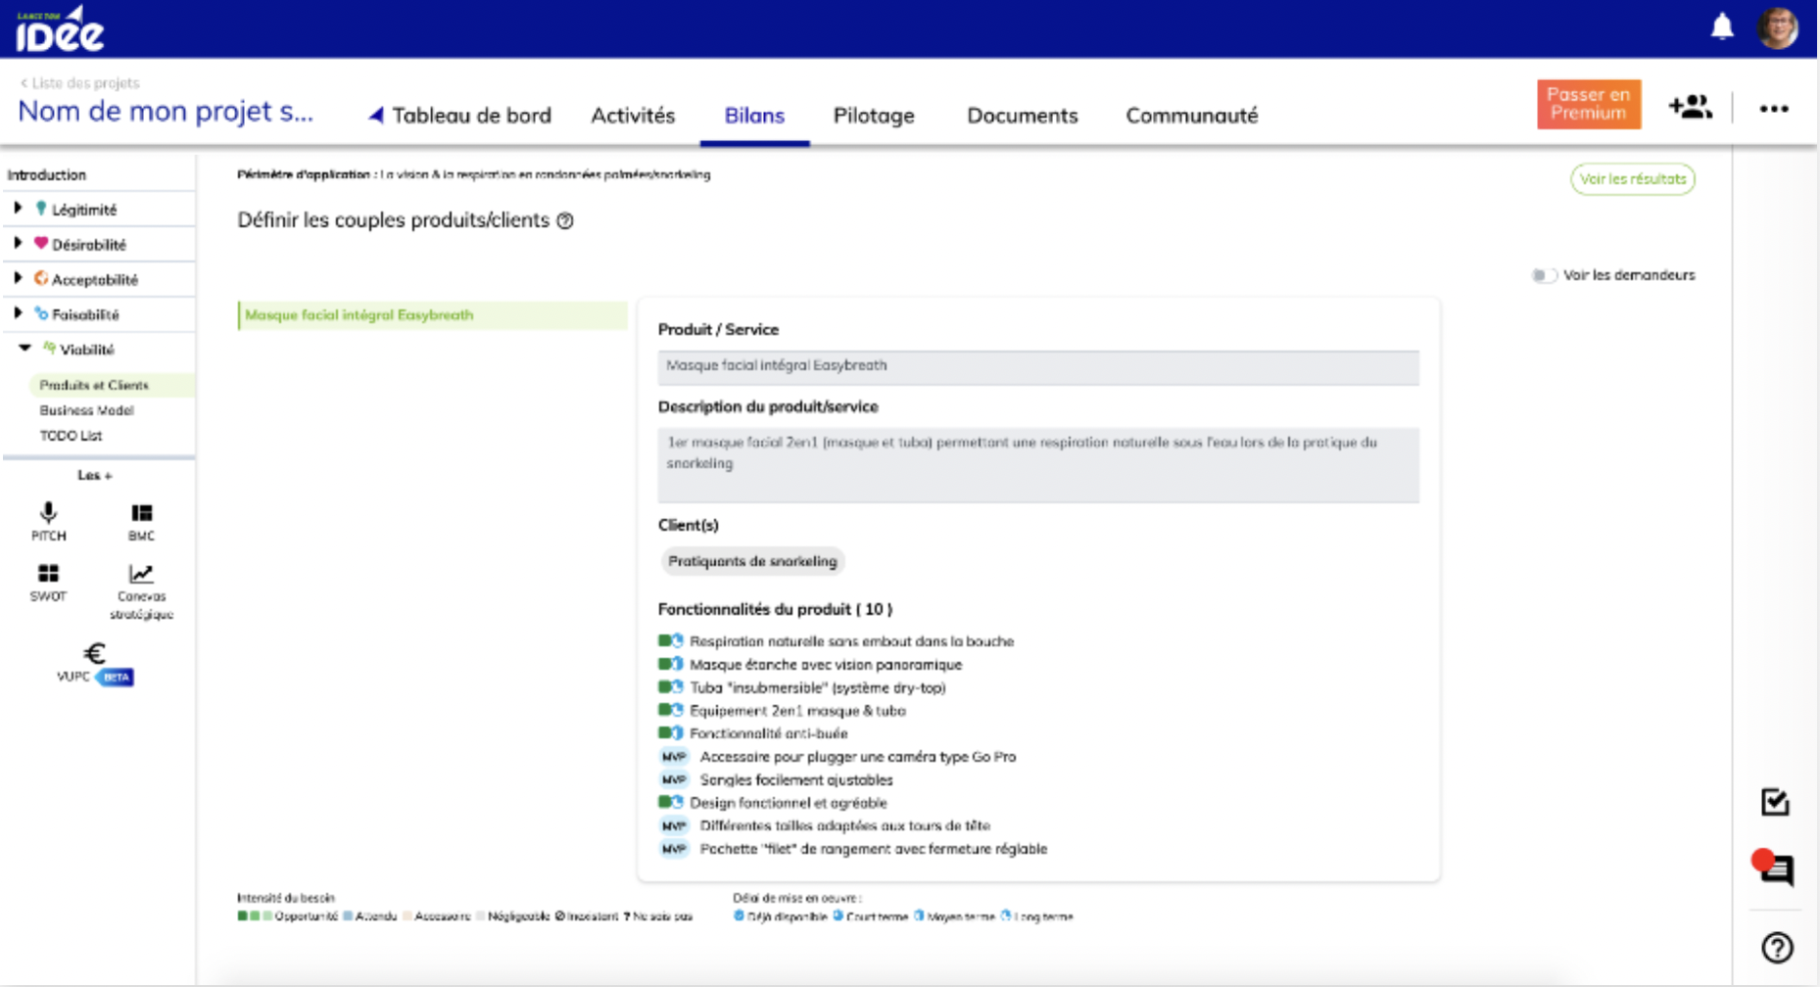
Task: Click MVP badge for Différentes tailles adaptées
Action: (x=674, y=825)
